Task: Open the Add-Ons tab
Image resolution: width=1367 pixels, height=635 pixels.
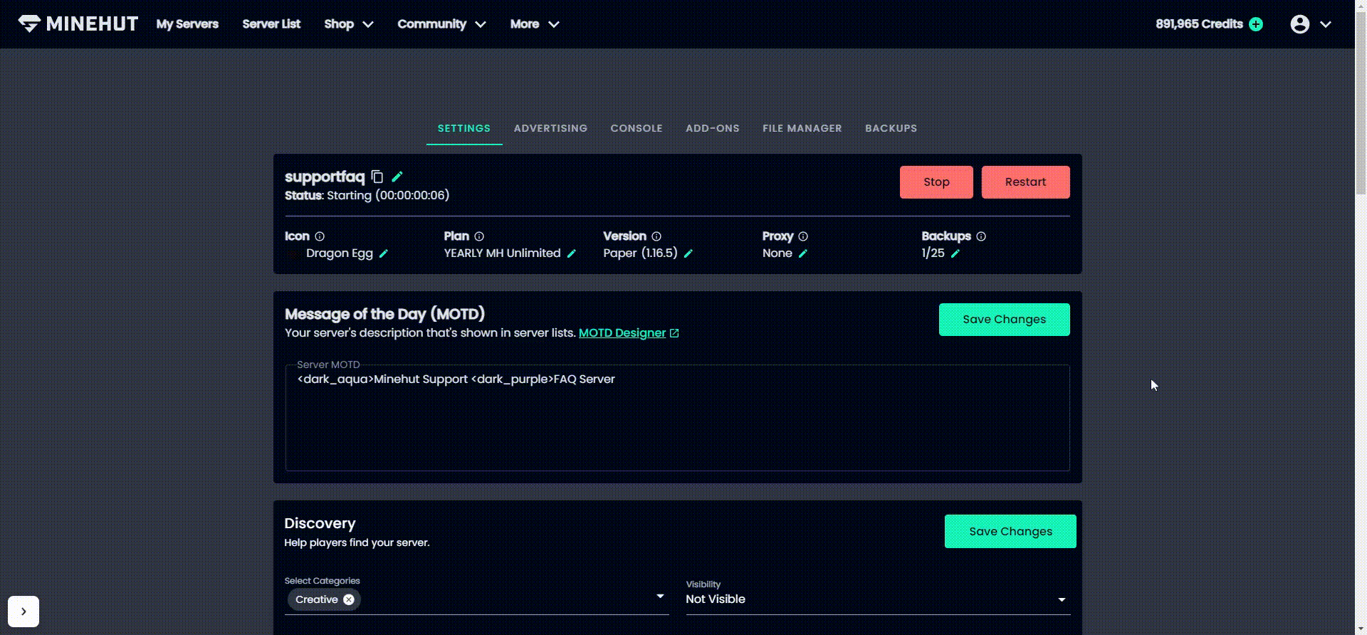Action: coord(713,128)
